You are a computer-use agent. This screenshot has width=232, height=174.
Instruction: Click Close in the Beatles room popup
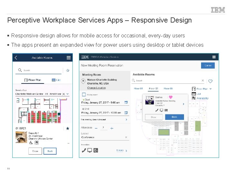[154, 117]
